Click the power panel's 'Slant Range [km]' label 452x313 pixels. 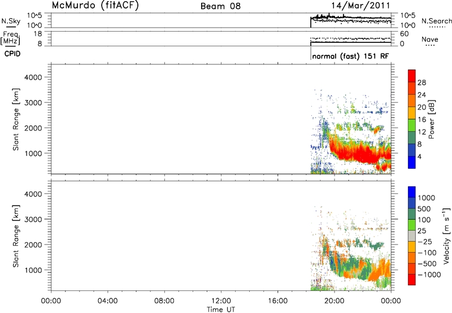(x=15, y=119)
